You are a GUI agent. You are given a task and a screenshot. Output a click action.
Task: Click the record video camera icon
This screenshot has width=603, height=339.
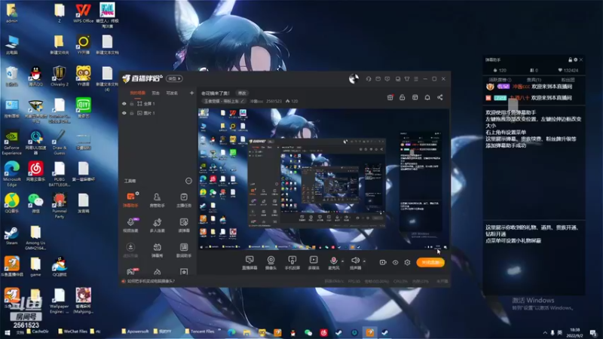point(383,262)
